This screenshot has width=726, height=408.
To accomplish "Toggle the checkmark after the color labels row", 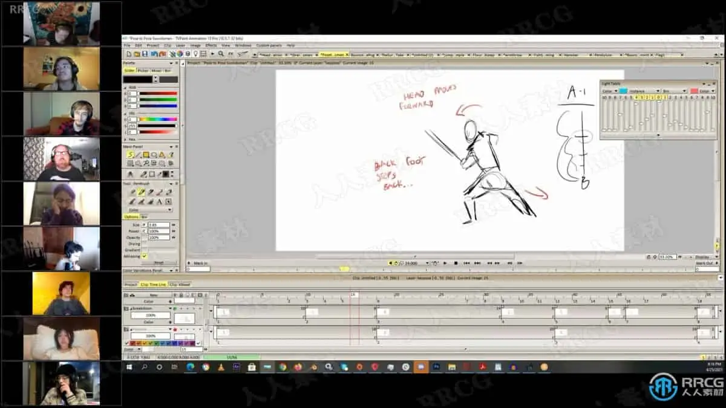I will point(198,343).
